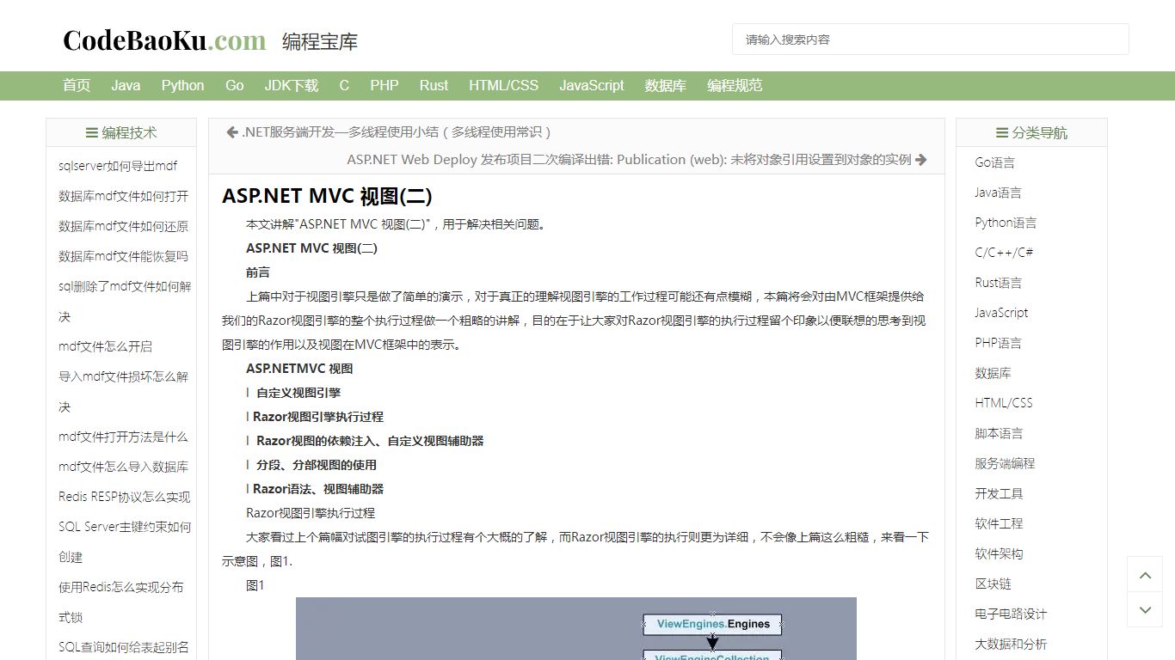The height and width of the screenshot is (660, 1175).
Task: Open sidebar link SQL查询如何给表起别名
Action: pyautogui.click(x=124, y=647)
